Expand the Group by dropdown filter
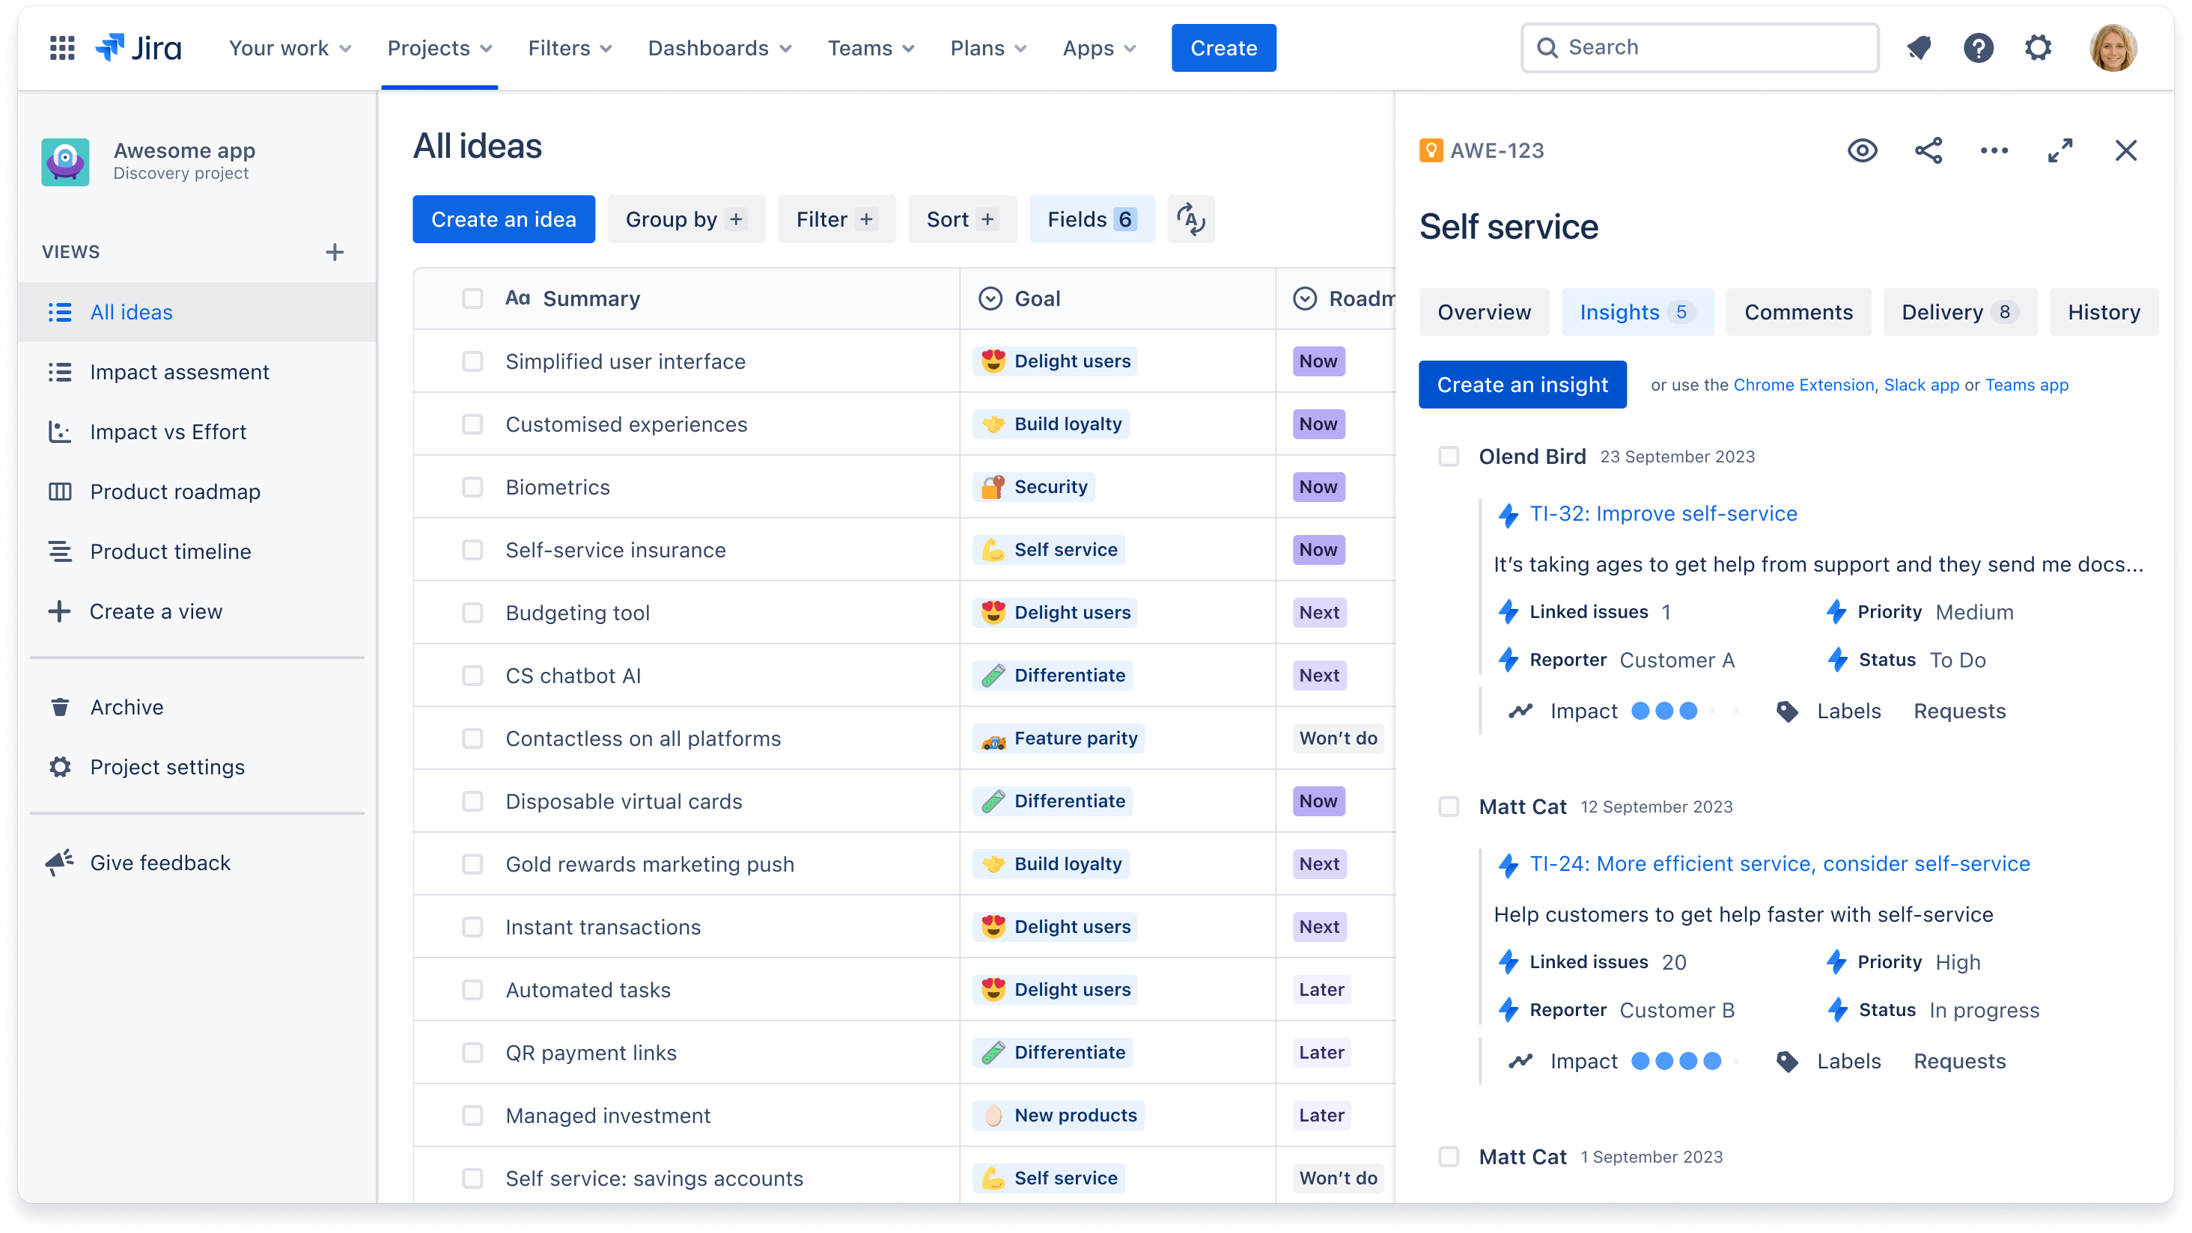2192x1233 pixels. [684, 218]
